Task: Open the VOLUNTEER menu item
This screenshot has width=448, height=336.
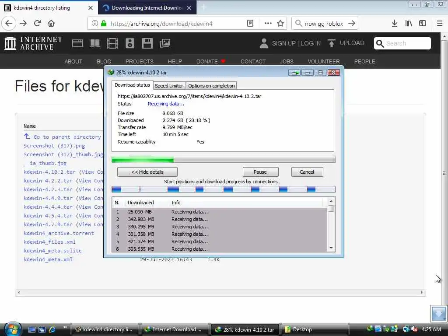Action: pos(324,61)
